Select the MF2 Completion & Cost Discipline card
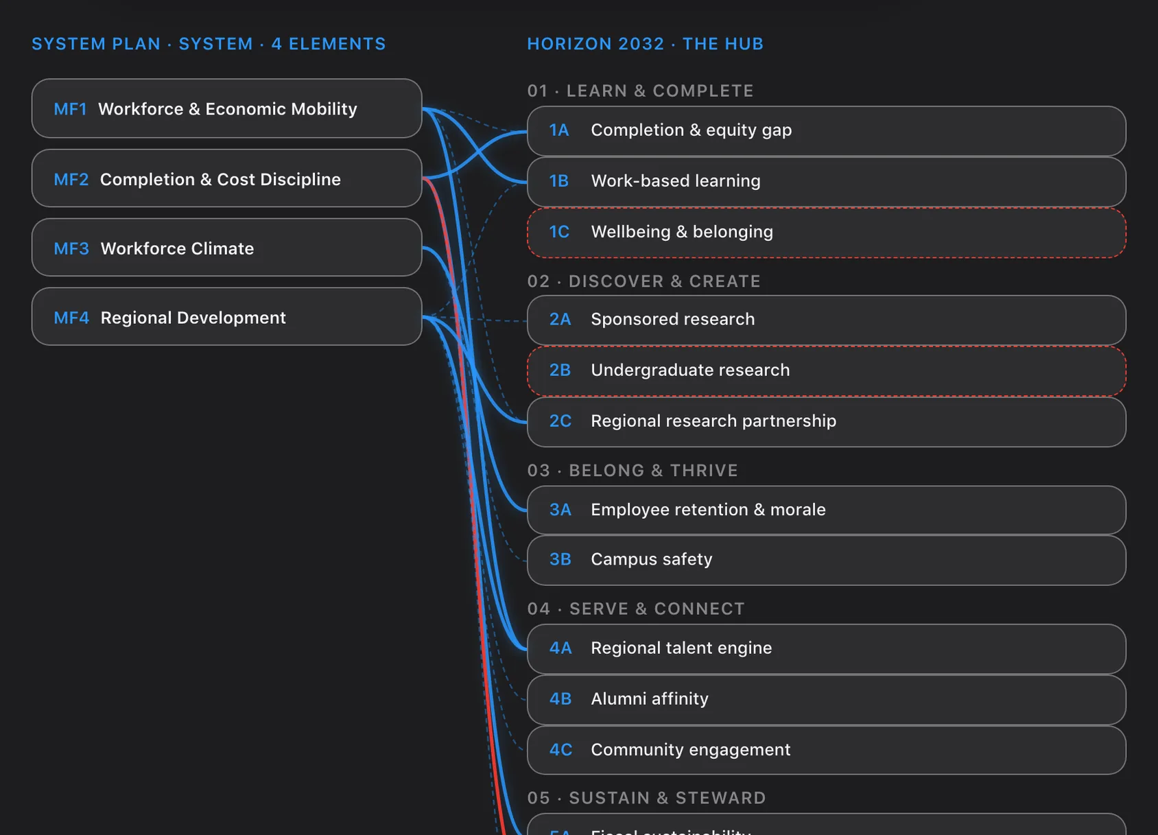This screenshot has width=1158, height=835. click(226, 178)
